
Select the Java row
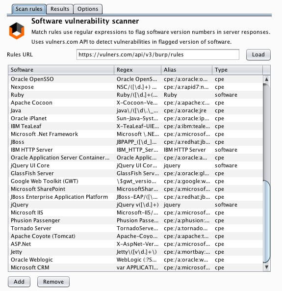pos(135,110)
